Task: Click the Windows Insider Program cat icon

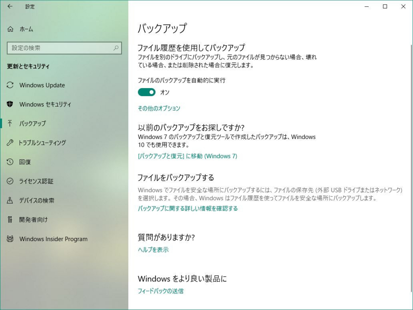Action: [x=10, y=239]
